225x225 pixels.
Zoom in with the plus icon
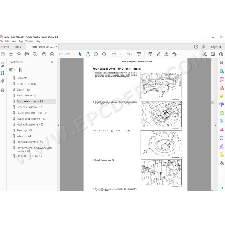104,54
